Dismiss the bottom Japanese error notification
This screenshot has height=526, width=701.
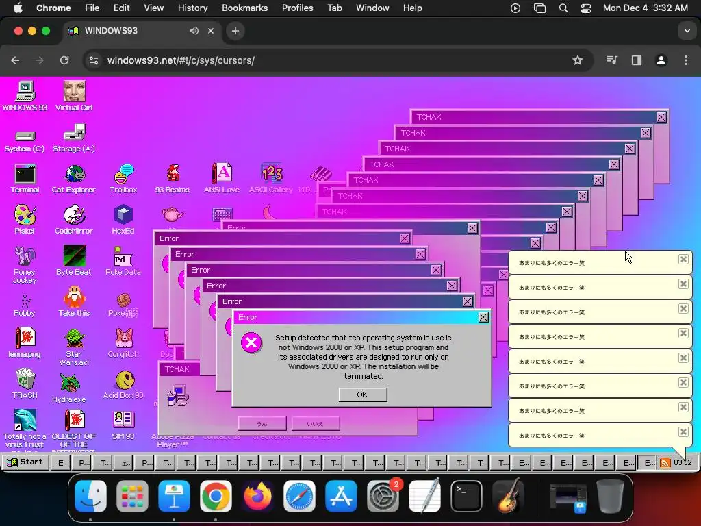tap(683, 431)
